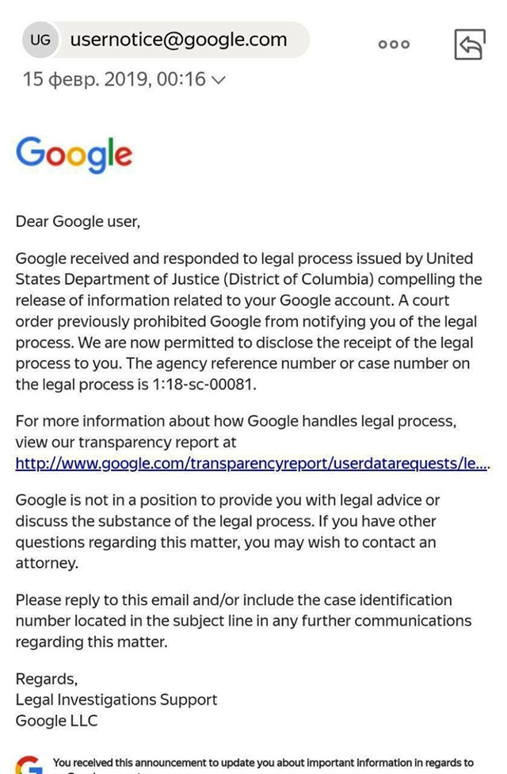Viewport: 507px width, 774px height.
Task: Open the transparency report hyperlink
Action: (251, 463)
